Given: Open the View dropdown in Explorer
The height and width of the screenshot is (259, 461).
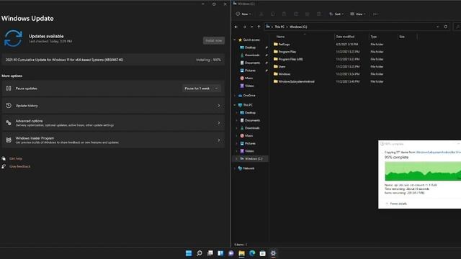Looking at the screenshot, I should coord(358,14).
